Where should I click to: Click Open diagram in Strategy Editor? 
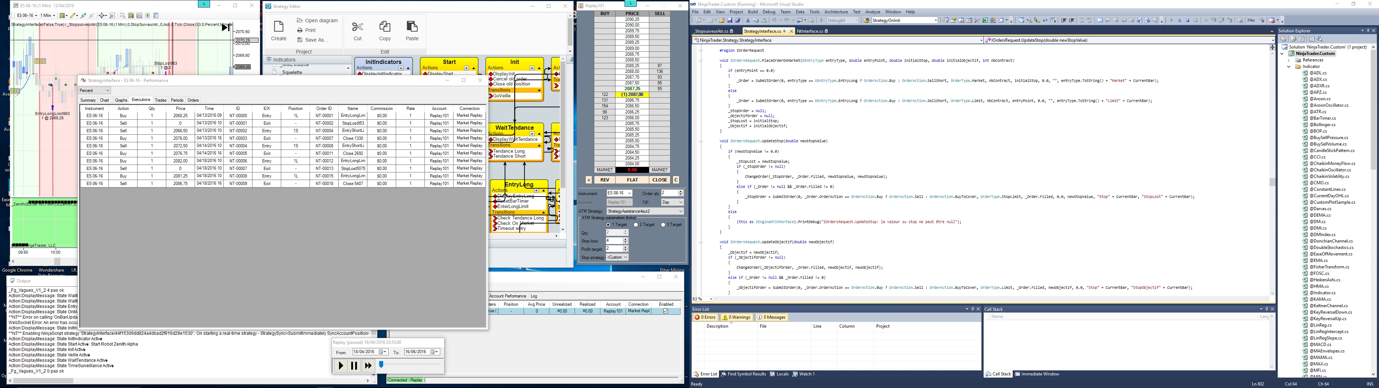click(x=321, y=20)
